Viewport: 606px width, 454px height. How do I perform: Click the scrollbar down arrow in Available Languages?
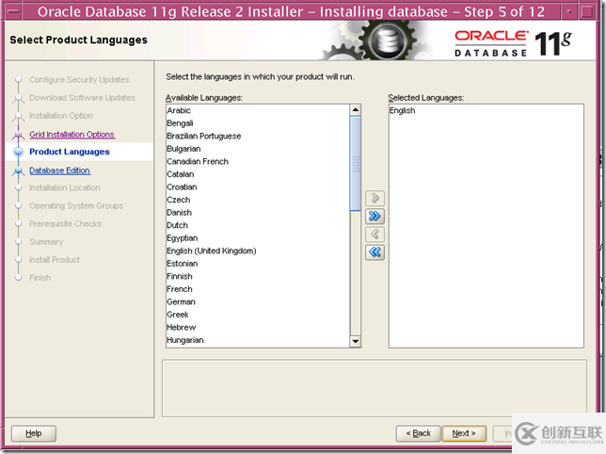tap(355, 342)
